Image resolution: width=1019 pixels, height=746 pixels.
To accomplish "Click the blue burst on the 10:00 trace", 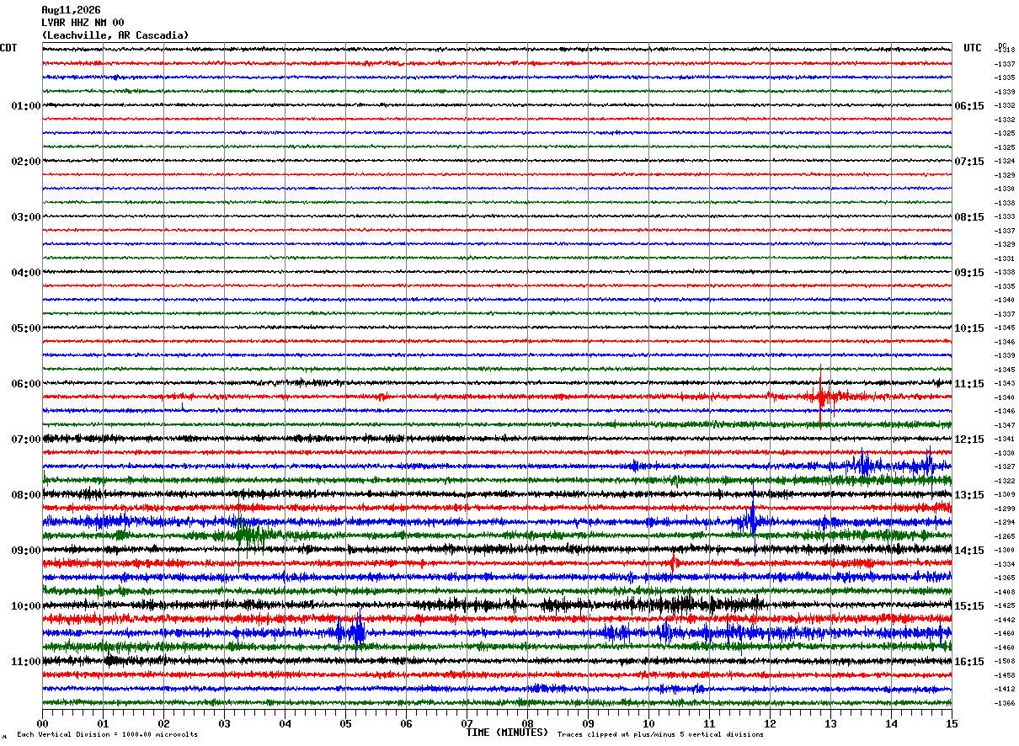I will tap(350, 630).
